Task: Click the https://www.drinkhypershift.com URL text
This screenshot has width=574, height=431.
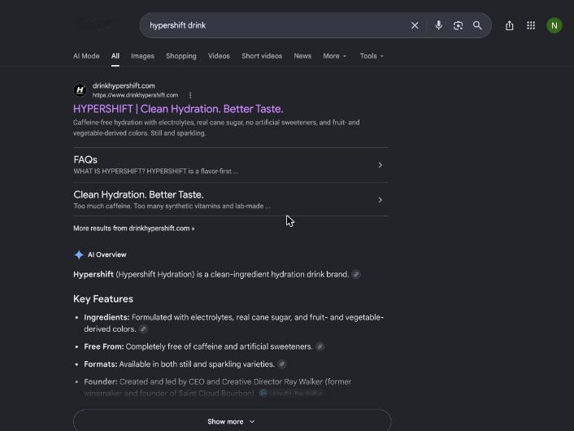Action: (x=135, y=95)
